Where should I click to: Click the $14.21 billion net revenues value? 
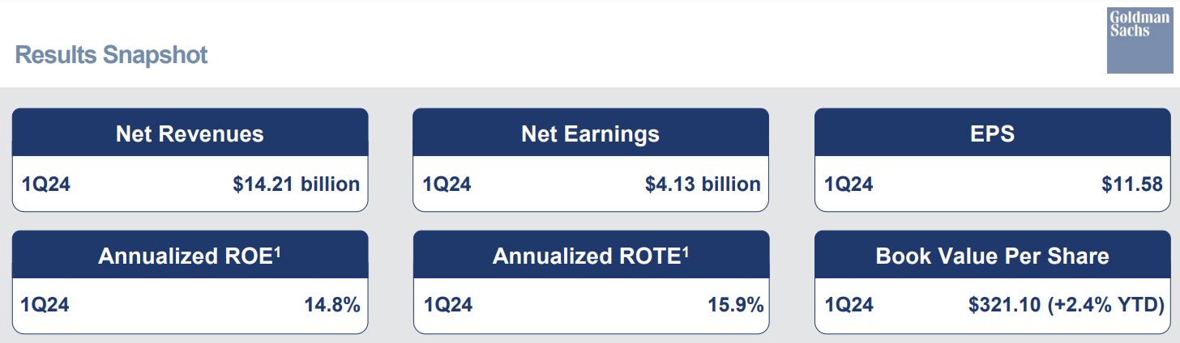[296, 184]
